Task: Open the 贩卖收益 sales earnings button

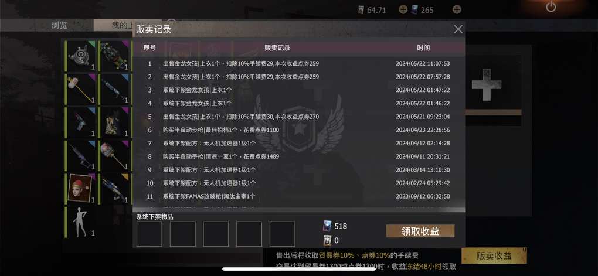Action: pyautogui.click(x=494, y=256)
